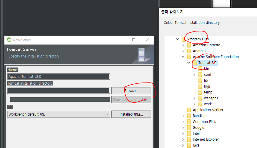This screenshot has width=257, height=148.
Task: Click folder icon next to Application Verifier
Action: (189, 110)
